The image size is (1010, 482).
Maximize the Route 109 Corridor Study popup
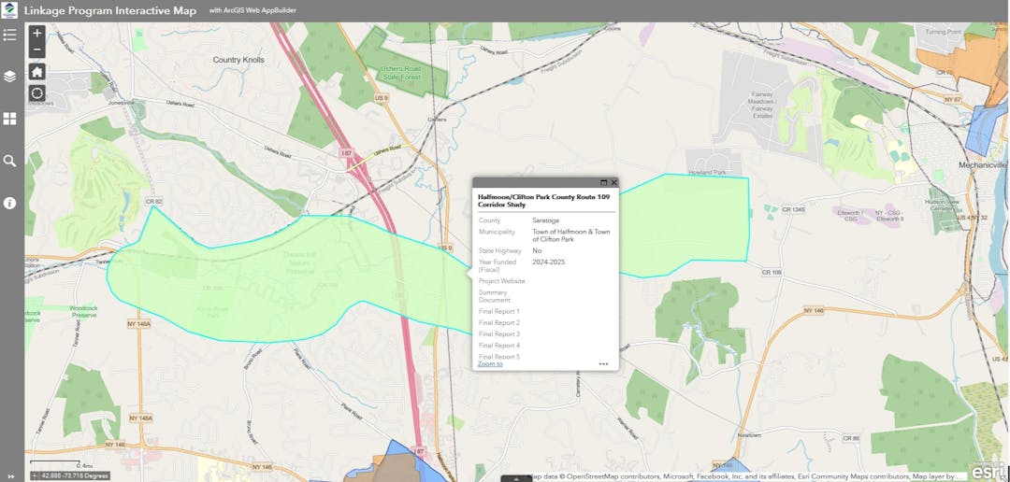point(603,183)
